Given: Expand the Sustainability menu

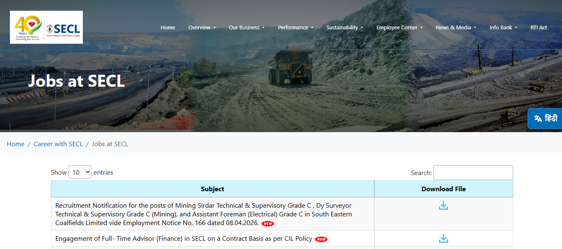Looking at the screenshot, I should 345,28.
